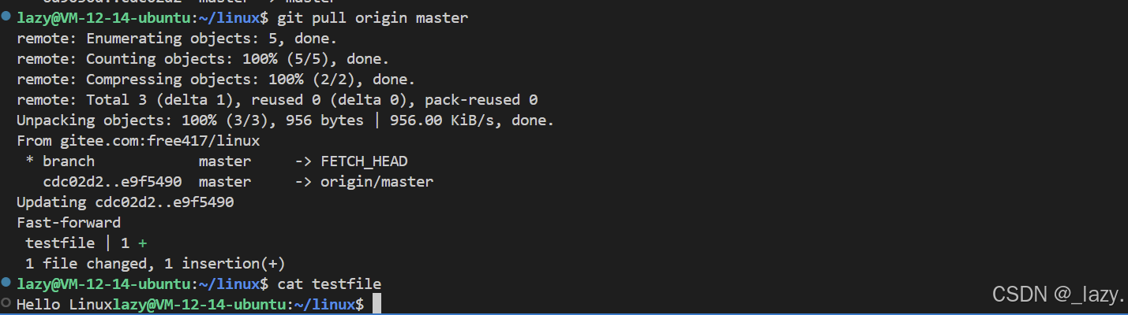
Task: Click the 'Unpacking objects: 100% (3/3)' line
Action: (286, 120)
